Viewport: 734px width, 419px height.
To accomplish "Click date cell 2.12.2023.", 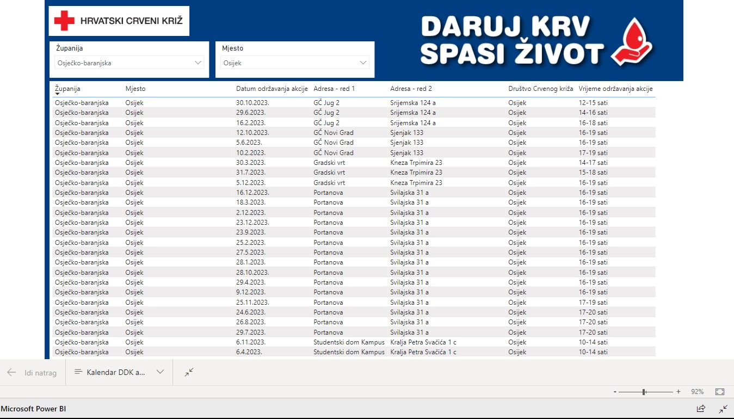I will (251, 213).
